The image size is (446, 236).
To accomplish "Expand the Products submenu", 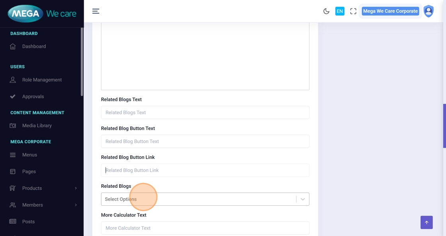I will pos(32,188).
